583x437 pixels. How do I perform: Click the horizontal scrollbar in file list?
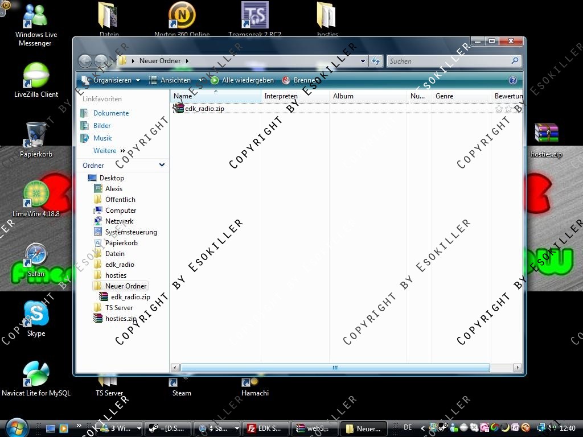pyautogui.click(x=335, y=368)
